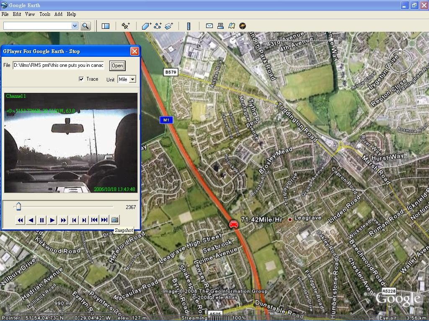
Task: Click the Eye alt 3.56 km status
Action: pyautogui.click(x=403, y=318)
